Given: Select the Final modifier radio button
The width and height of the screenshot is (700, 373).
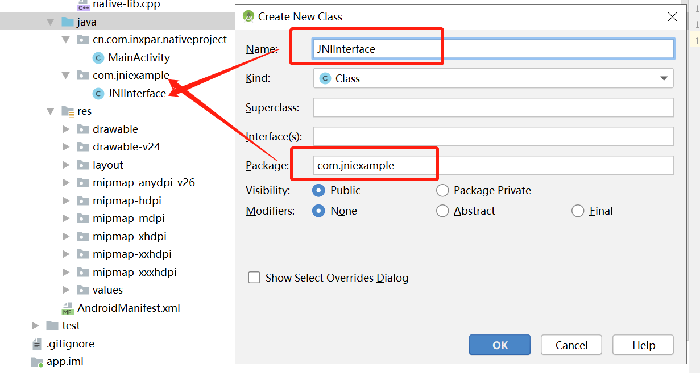Looking at the screenshot, I should pyautogui.click(x=578, y=211).
